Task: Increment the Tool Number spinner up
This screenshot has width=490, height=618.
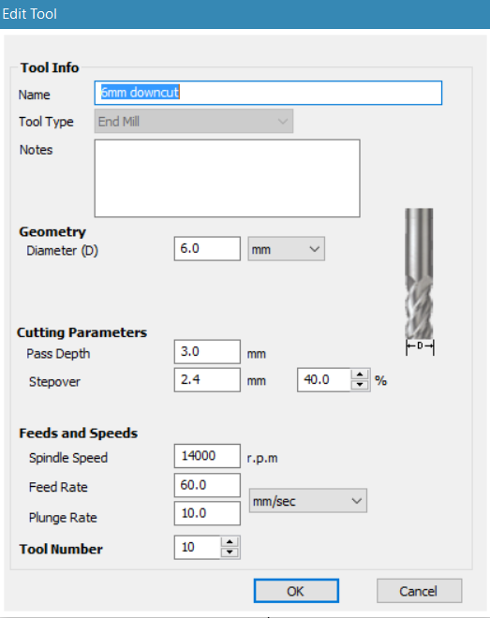Action: tap(230, 542)
